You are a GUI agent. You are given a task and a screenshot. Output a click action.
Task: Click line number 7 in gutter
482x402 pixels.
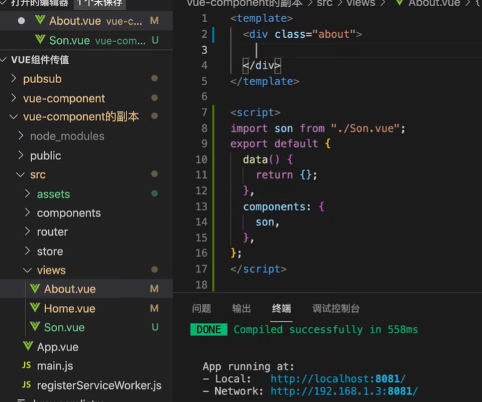click(x=204, y=113)
